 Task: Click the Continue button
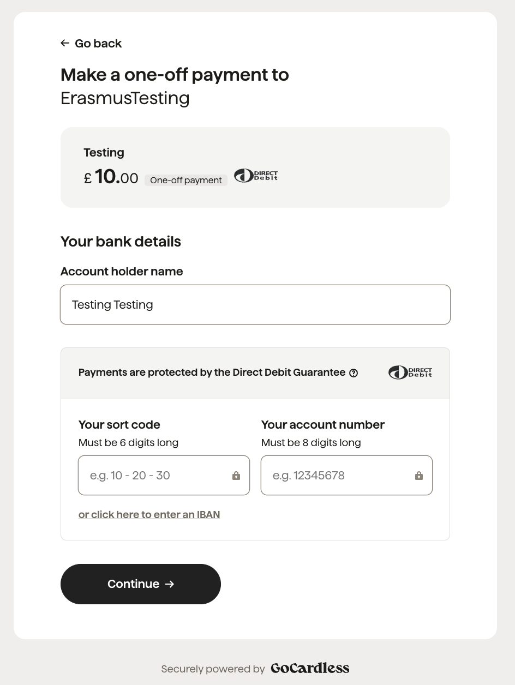click(x=141, y=584)
